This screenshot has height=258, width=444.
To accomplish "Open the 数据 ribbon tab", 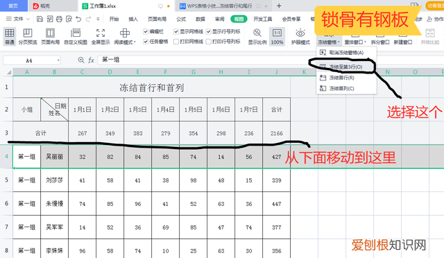I will point(200,19).
